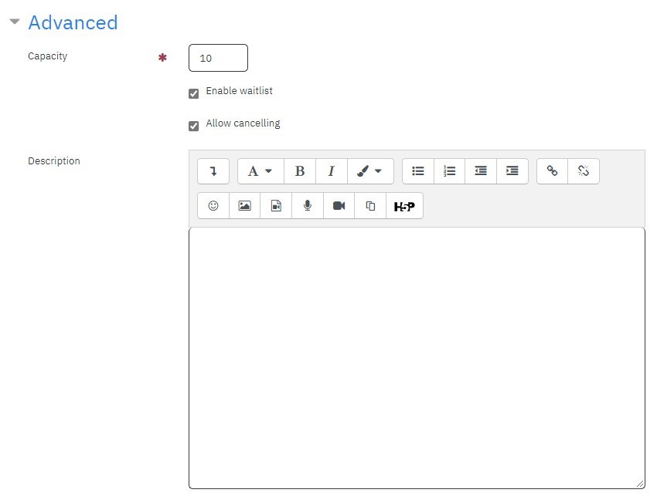This screenshot has height=503, width=657.
Task: Toggle the show more toolbar buttons icon
Action: pyautogui.click(x=213, y=171)
